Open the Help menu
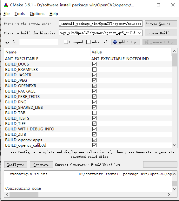This screenshot has width=179, height=201. tap(54, 14)
